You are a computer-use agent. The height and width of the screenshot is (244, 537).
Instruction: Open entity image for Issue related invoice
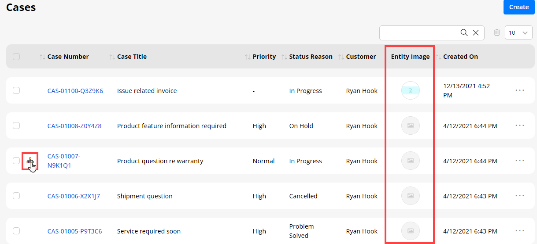click(x=410, y=90)
